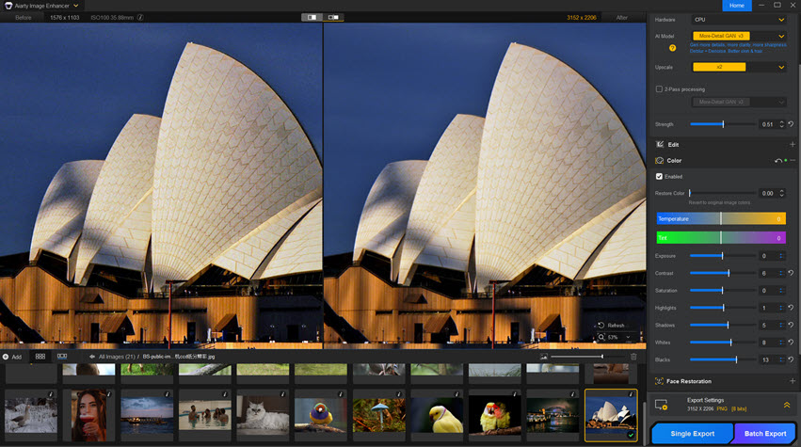Adjust the thumbnail size slider
This screenshot has height=447, width=801.
(x=586, y=357)
